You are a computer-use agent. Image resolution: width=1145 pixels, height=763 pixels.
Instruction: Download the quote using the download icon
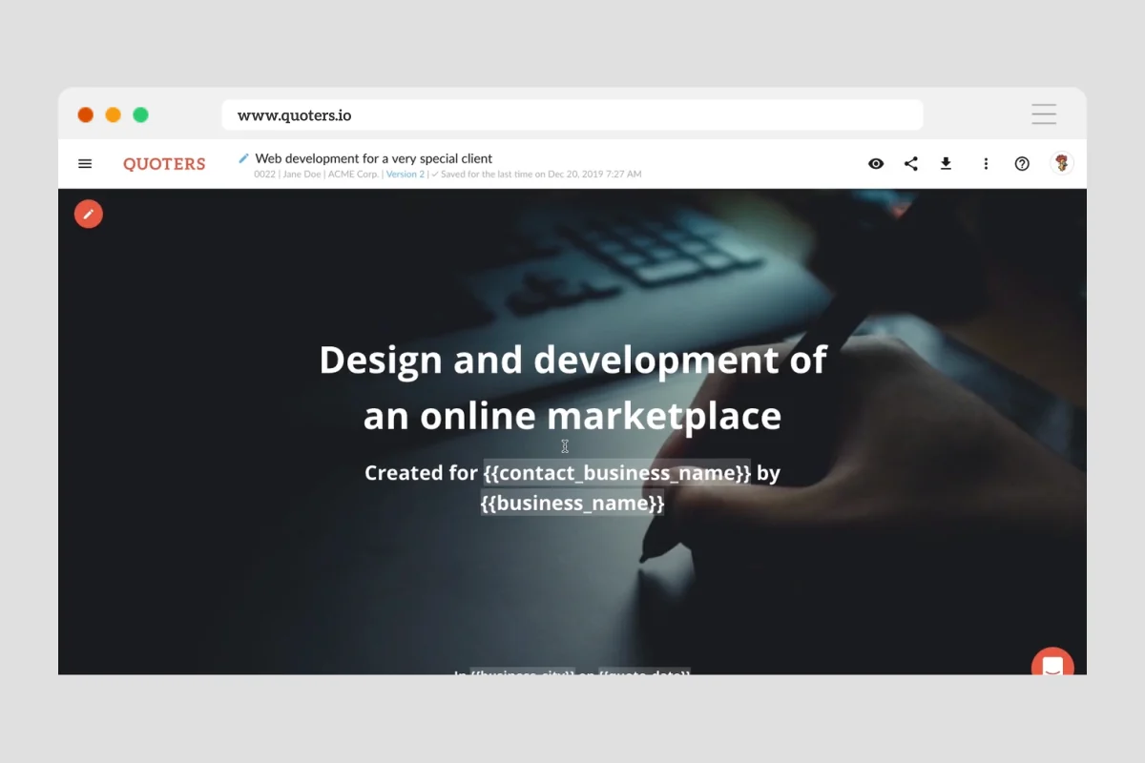pos(946,164)
